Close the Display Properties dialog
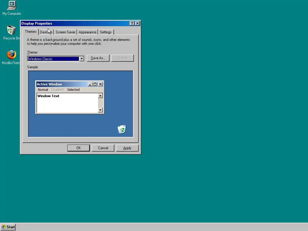 coord(137,23)
